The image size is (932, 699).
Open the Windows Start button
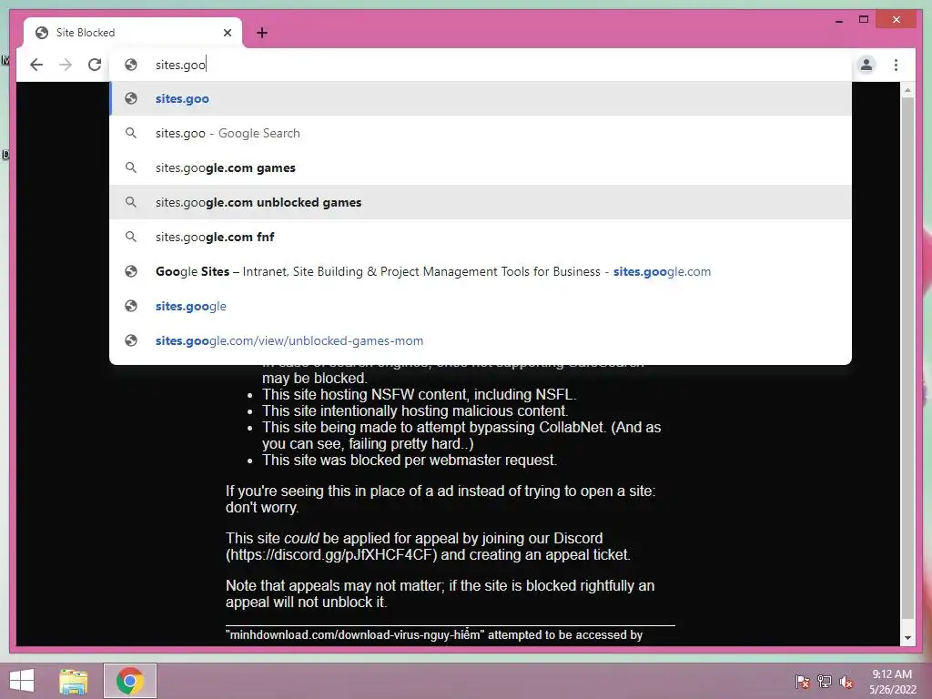(x=22, y=681)
